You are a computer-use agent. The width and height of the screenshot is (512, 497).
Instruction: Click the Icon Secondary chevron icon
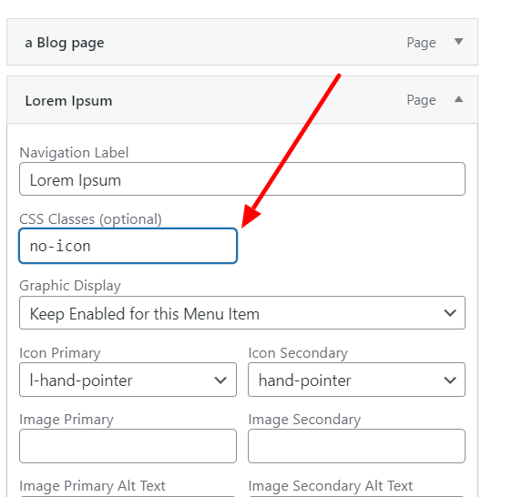(x=450, y=380)
